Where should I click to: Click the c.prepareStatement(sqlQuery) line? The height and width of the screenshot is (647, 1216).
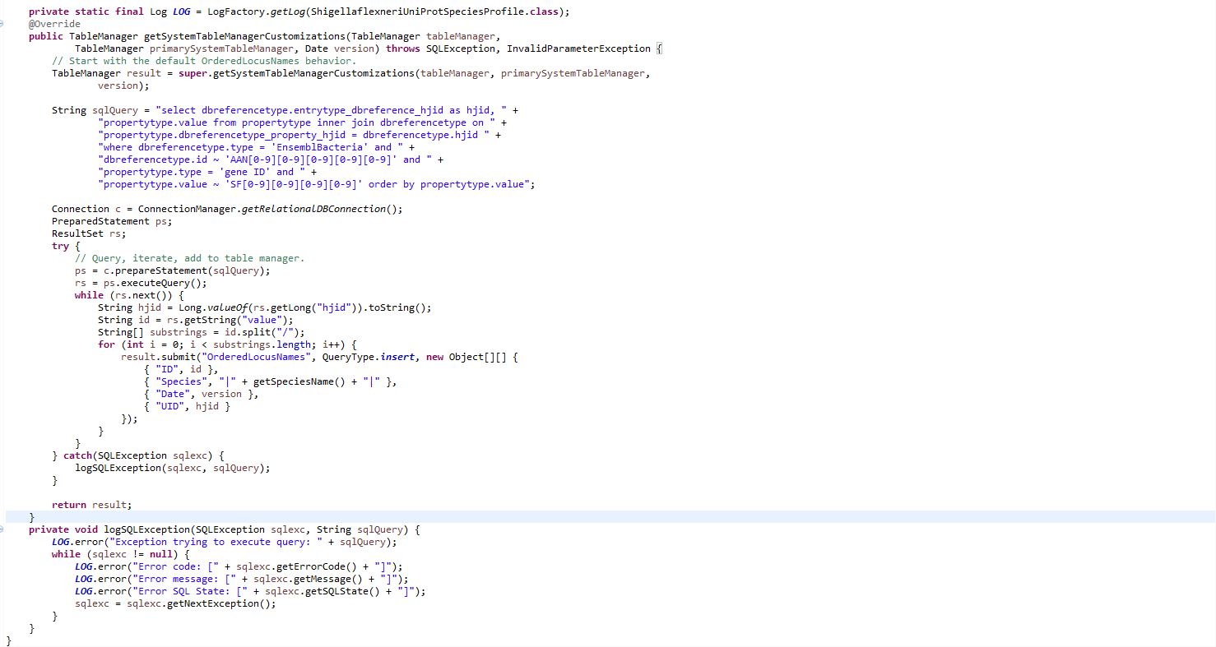(x=172, y=270)
